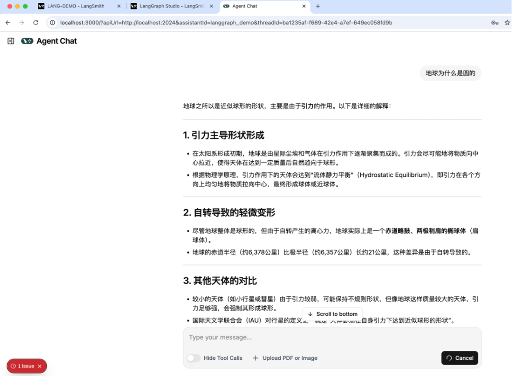Click the browser reload icon
The width and height of the screenshot is (512, 376).
coord(36,22)
